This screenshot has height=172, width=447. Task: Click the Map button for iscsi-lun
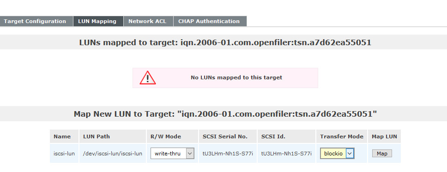(382, 154)
